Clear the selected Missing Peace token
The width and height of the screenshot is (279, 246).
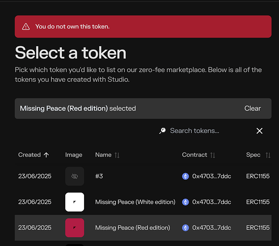(x=252, y=108)
